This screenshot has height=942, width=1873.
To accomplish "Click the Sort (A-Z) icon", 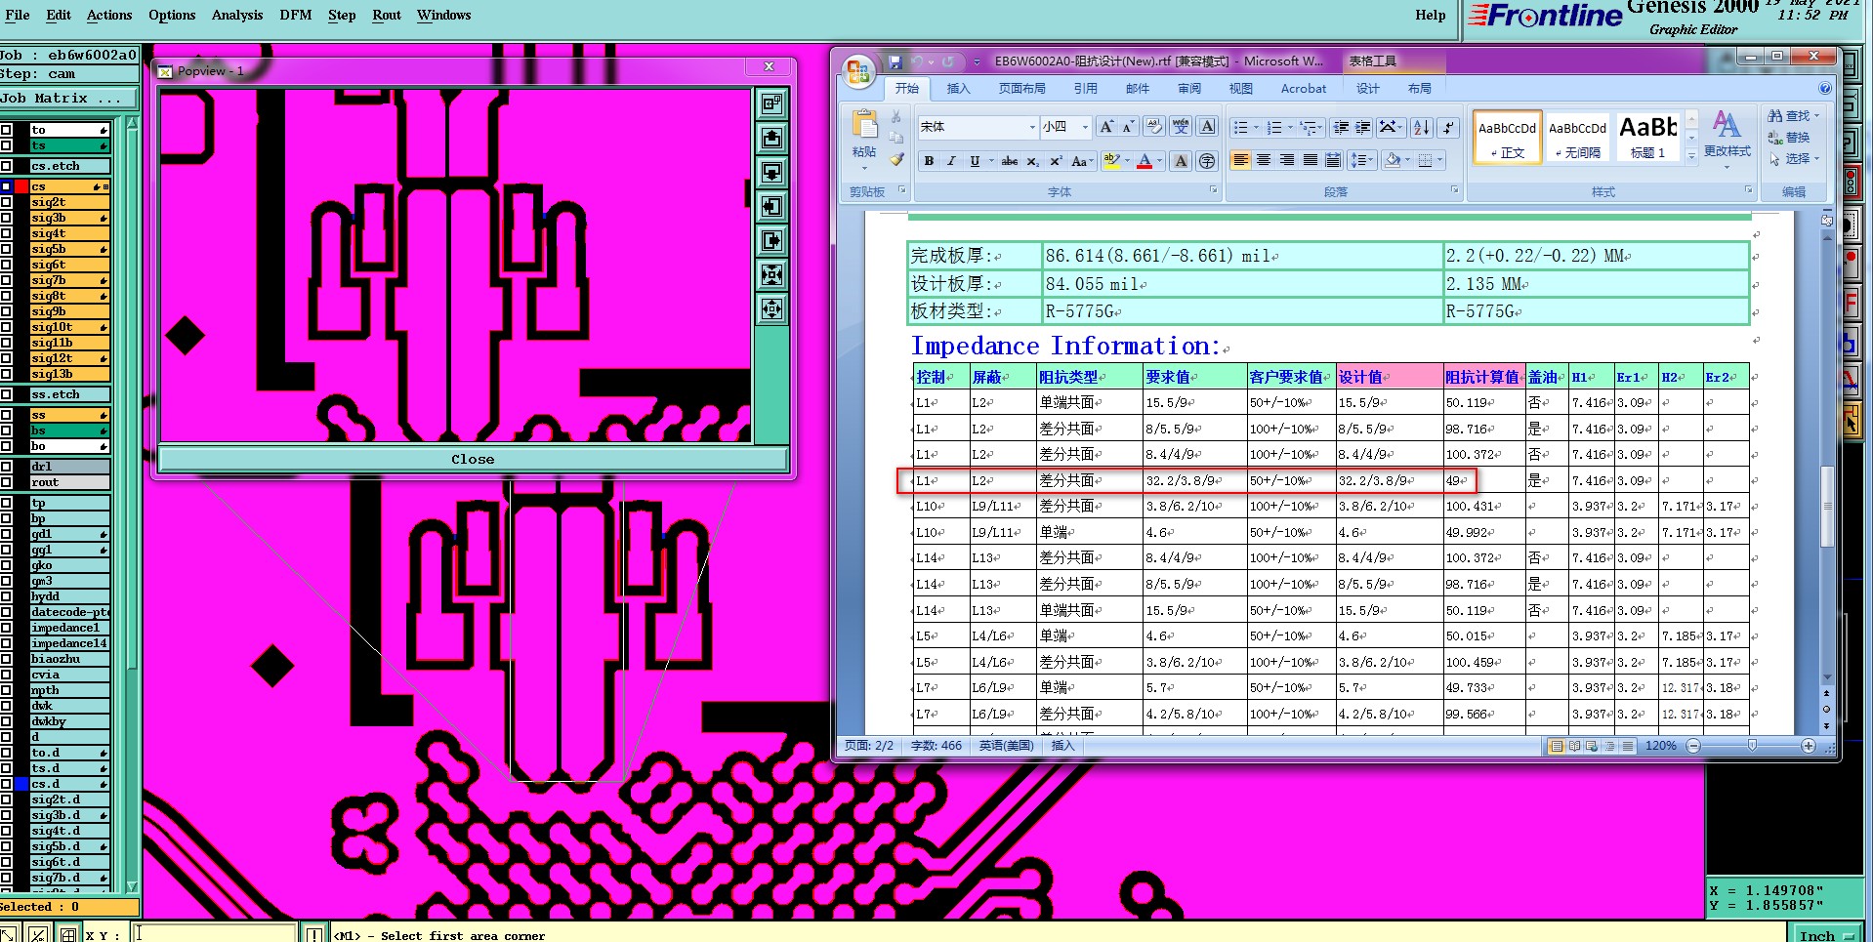I will (x=1422, y=127).
